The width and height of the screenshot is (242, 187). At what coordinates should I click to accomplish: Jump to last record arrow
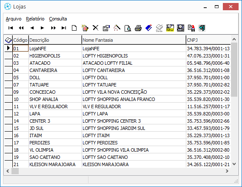(64, 28)
